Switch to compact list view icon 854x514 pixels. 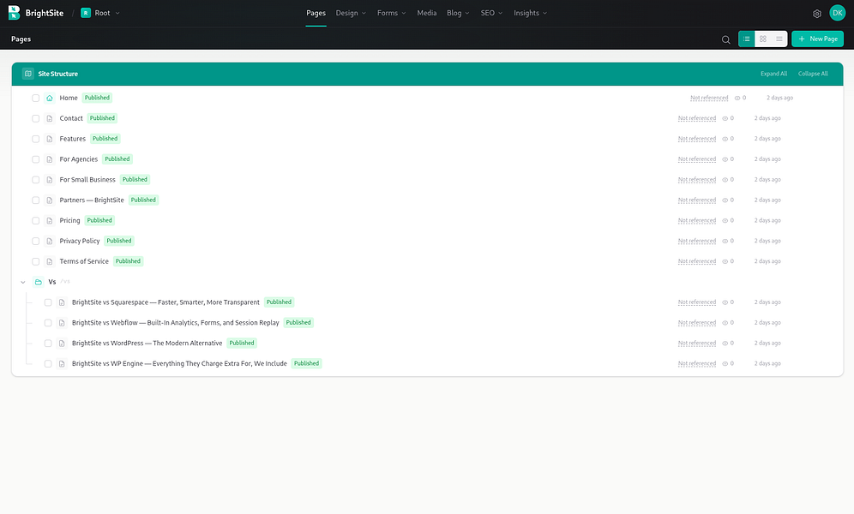(779, 39)
